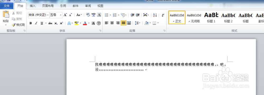Toggle Character Shading (gray A)
This screenshot has height=95, width=264.
(x=93, y=23)
